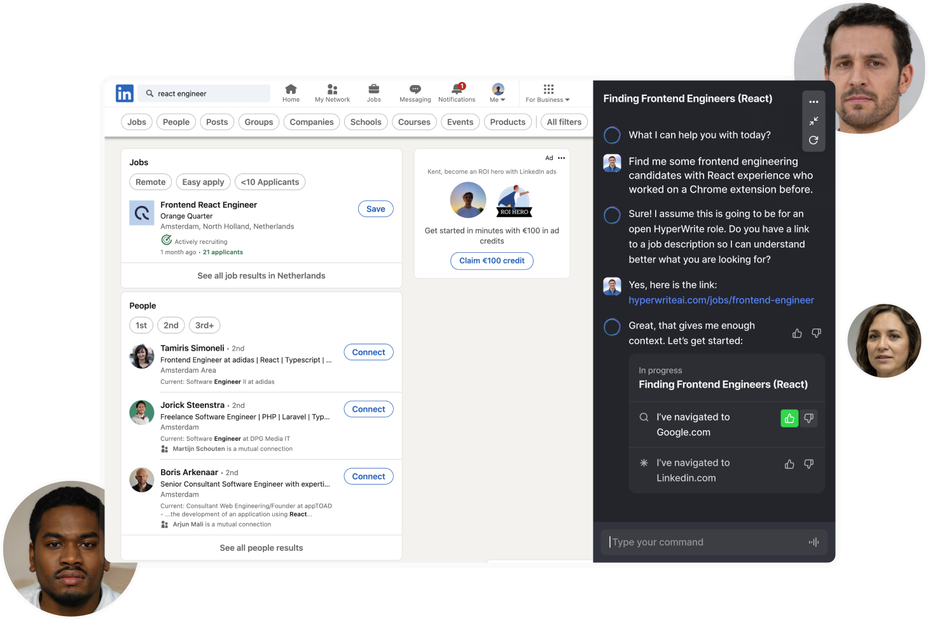Open My Network icon

coord(332,89)
